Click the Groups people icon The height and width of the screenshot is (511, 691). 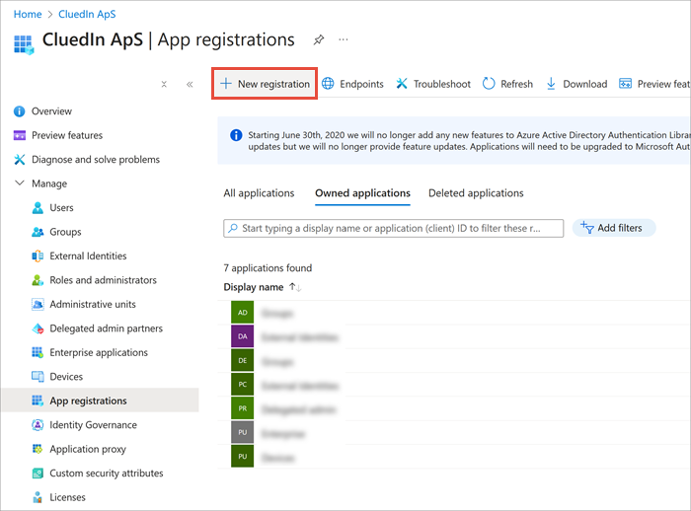click(x=38, y=232)
